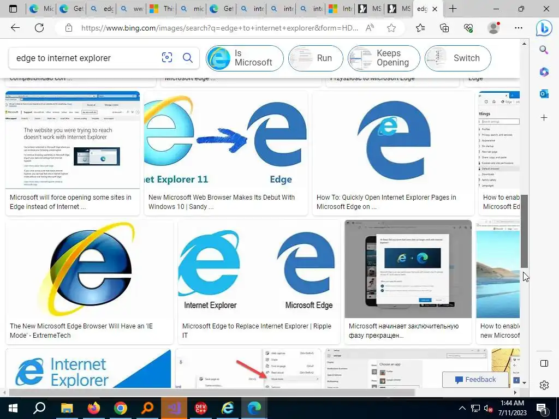559x419 pixels.
Task: Search using an image icon
Action: [x=167, y=57]
